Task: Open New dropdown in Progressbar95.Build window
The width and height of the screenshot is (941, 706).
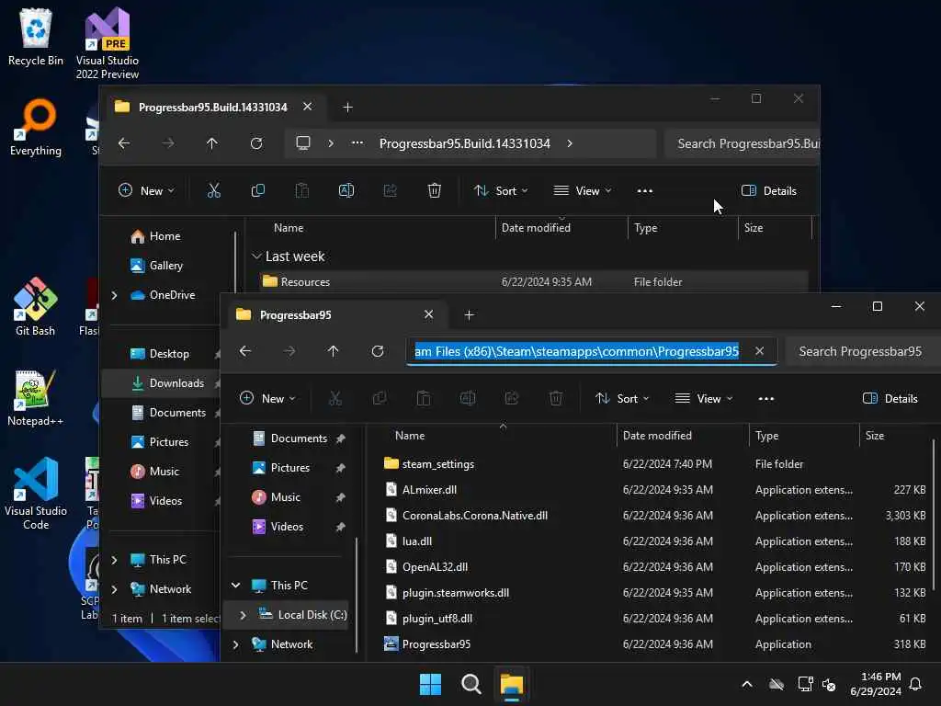Action: (146, 191)
